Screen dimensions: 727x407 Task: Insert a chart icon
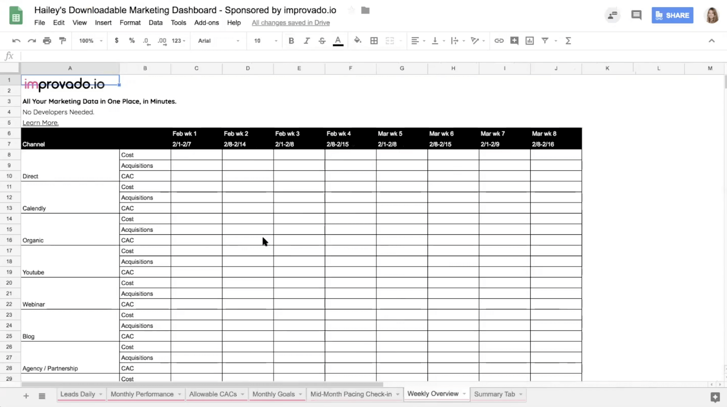[530, 41]
